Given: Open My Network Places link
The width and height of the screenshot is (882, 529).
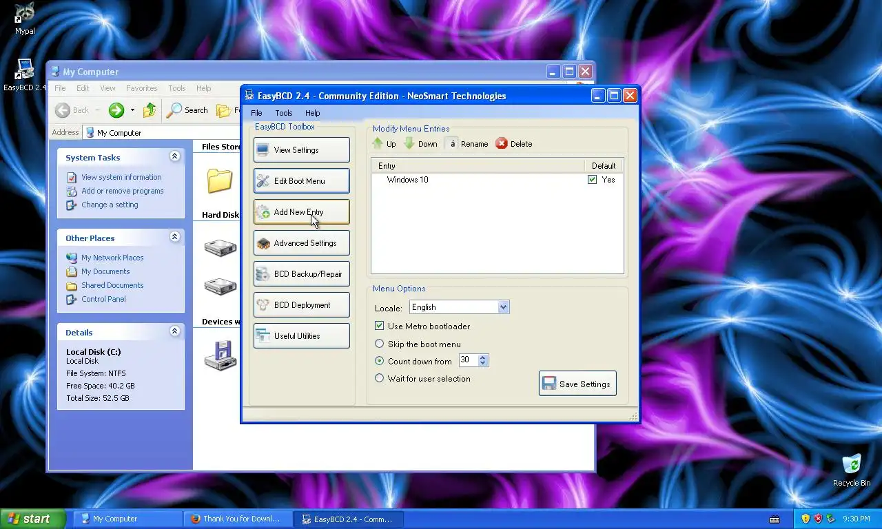Looking at the screenshot, I should click(x=112, y=258).
